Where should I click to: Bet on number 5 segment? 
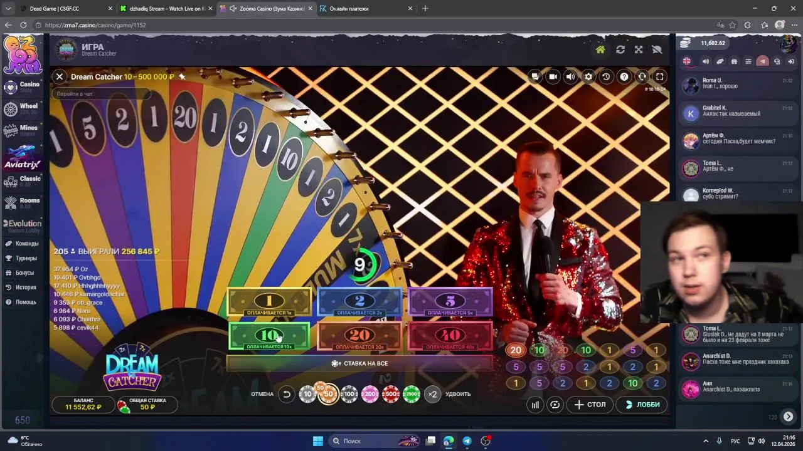tap(450, 303)
